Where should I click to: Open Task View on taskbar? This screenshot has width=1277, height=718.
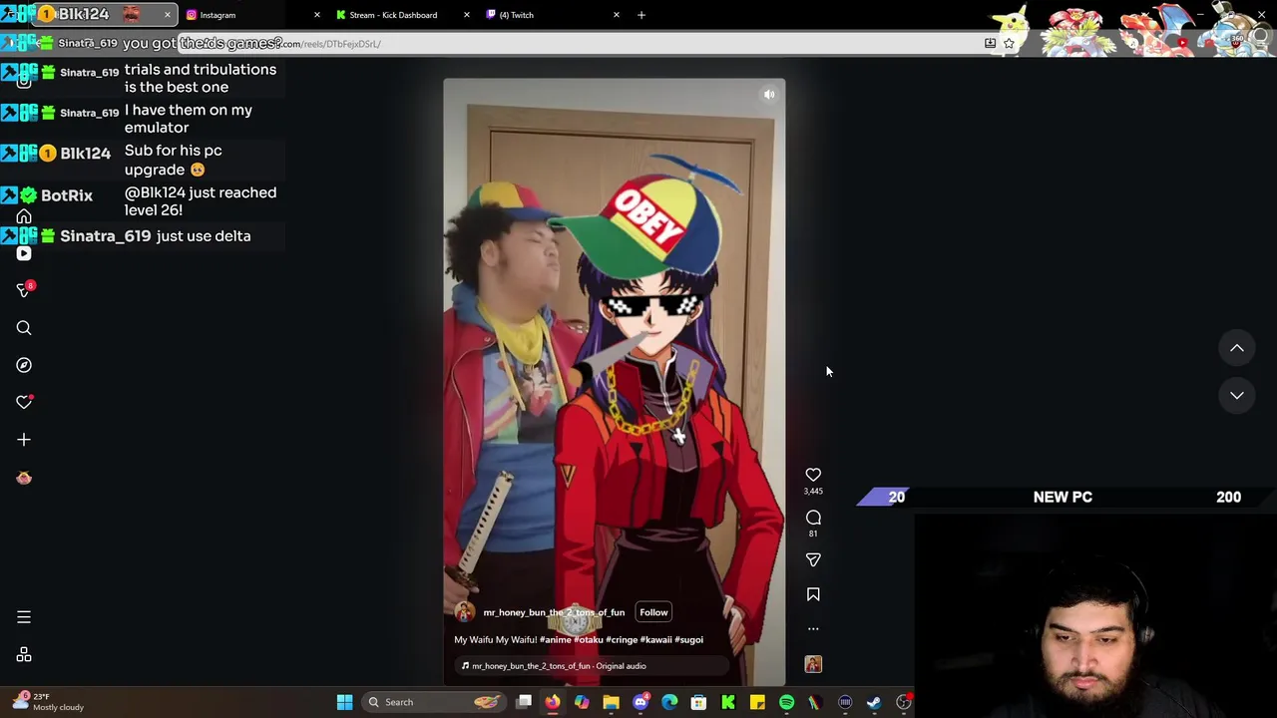pos(524,702)
